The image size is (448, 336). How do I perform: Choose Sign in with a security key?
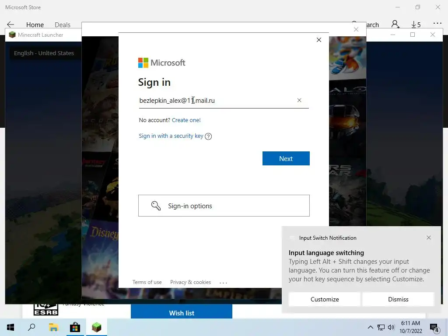pyautogui.click(x=171, y=136)
